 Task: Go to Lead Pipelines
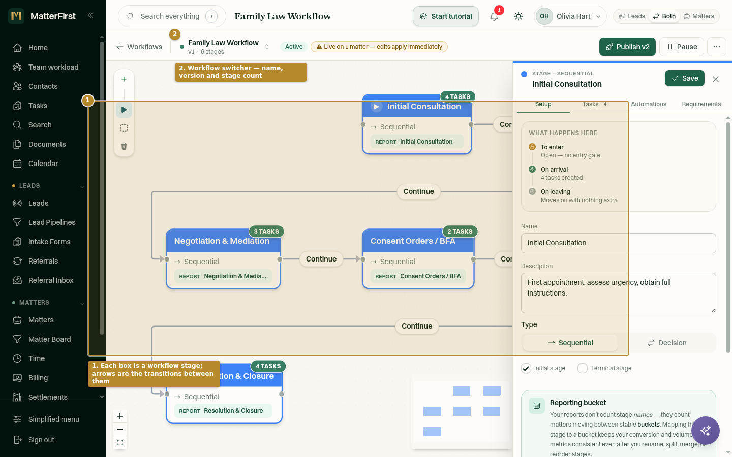51,222
